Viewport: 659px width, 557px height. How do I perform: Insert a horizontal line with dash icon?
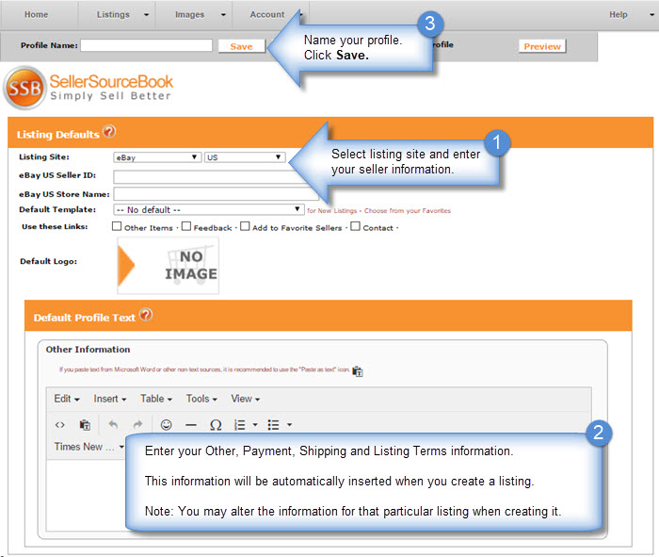tap(191, 425)
